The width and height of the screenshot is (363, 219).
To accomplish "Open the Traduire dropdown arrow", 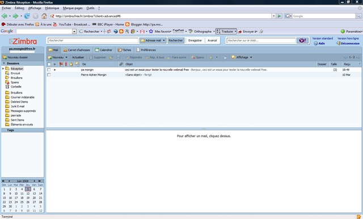I will click(235, 31).
